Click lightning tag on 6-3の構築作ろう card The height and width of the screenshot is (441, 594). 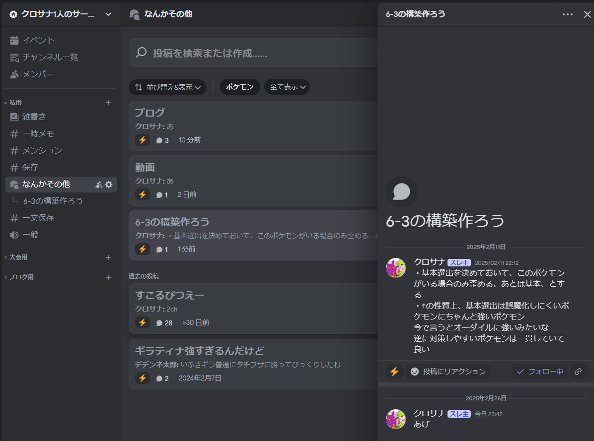point(143,249)
